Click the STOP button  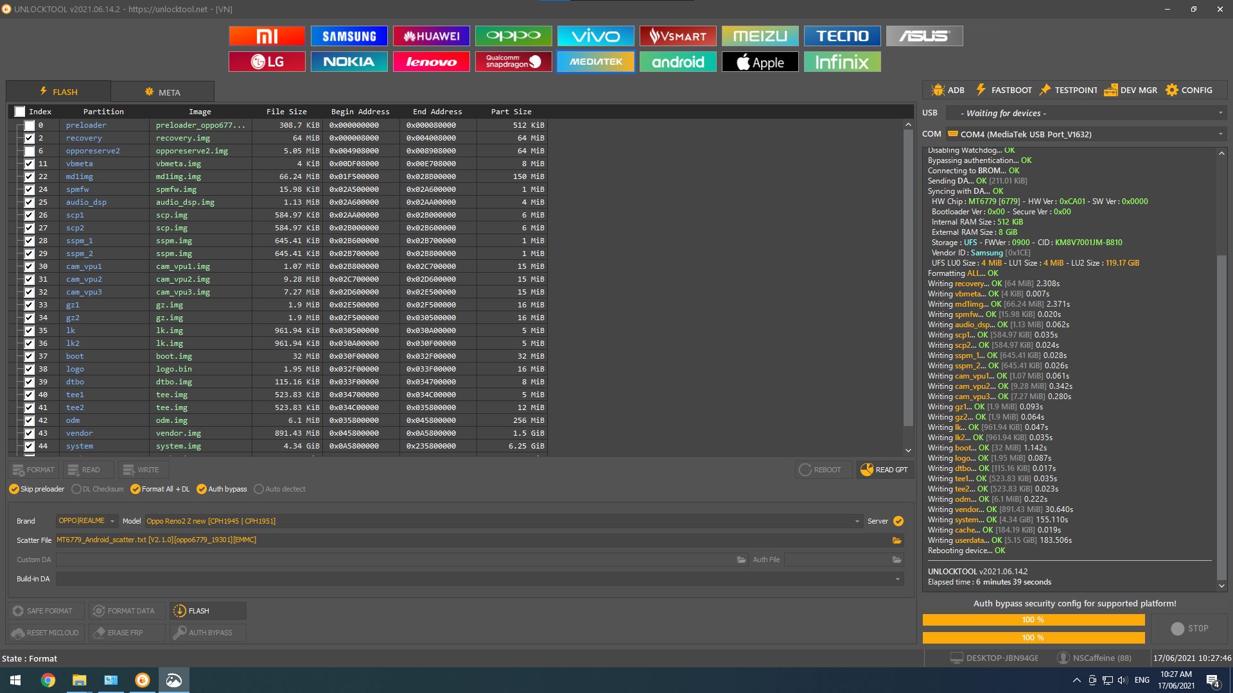pyautogui.click(x=1189, y=629)
